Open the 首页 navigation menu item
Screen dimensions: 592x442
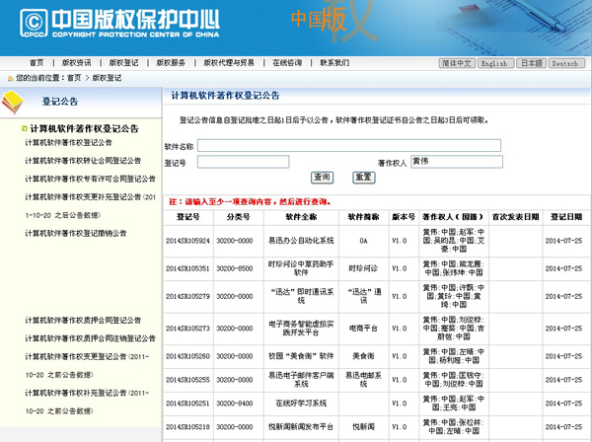tap(37, 62)
